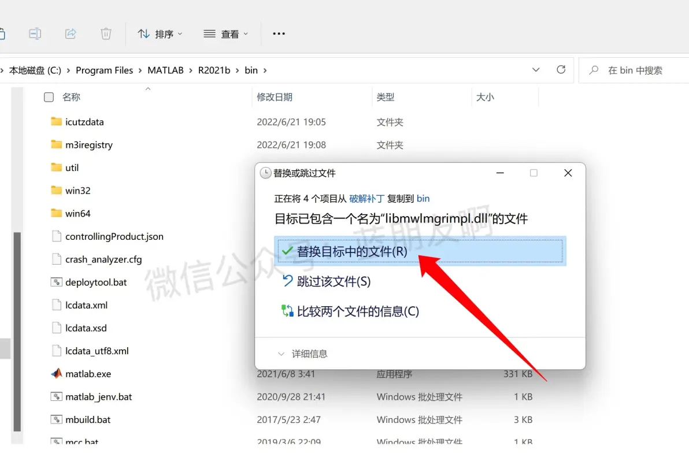Click 本地磁盘 (C:) in breadcrumb
Screen dimensions: 689x461
pos(35,70)
